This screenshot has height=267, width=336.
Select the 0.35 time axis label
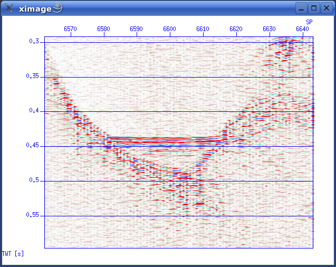[33, 76]
